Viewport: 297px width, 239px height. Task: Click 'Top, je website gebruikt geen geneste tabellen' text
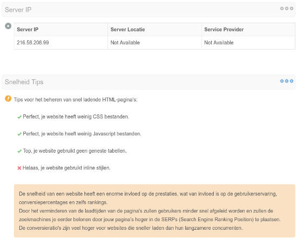pos(75,151)
